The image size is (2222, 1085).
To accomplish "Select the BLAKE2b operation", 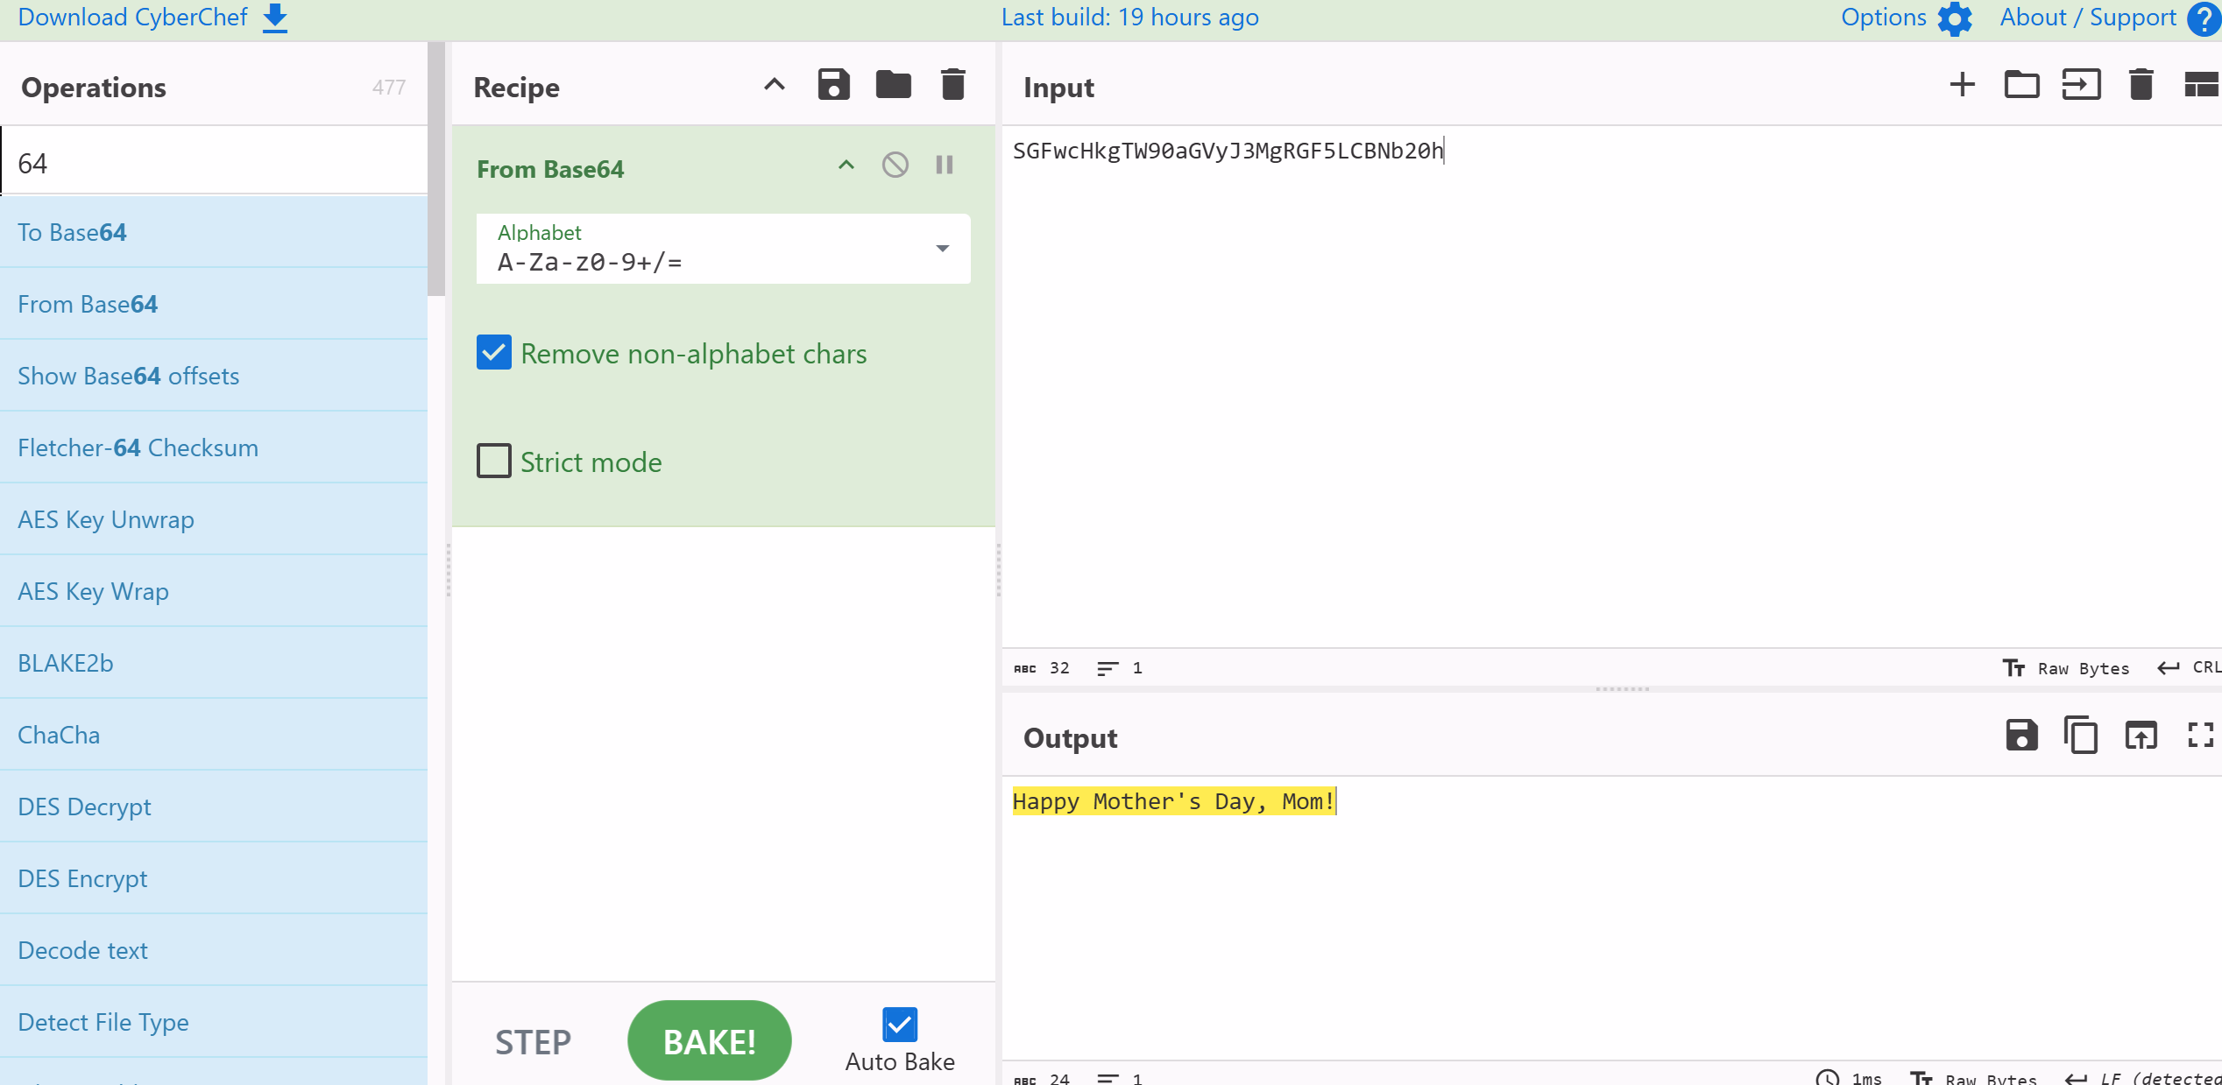I will [x=214, y=663].
